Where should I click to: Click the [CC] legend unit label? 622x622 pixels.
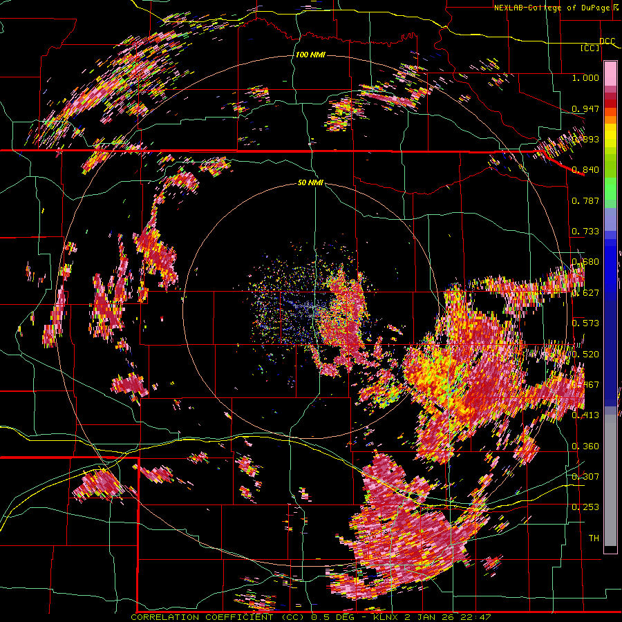pos(590,48)
